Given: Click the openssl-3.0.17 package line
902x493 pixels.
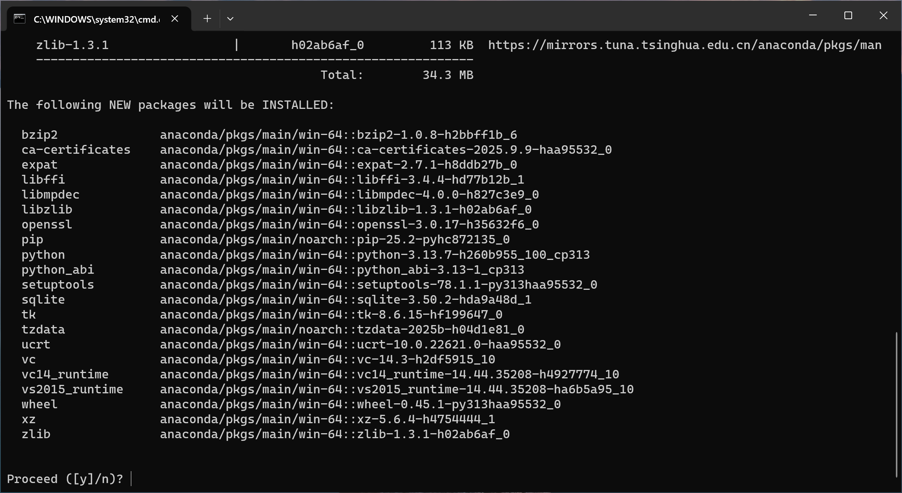Looking at the screenshot, I should tap(448, 225).
